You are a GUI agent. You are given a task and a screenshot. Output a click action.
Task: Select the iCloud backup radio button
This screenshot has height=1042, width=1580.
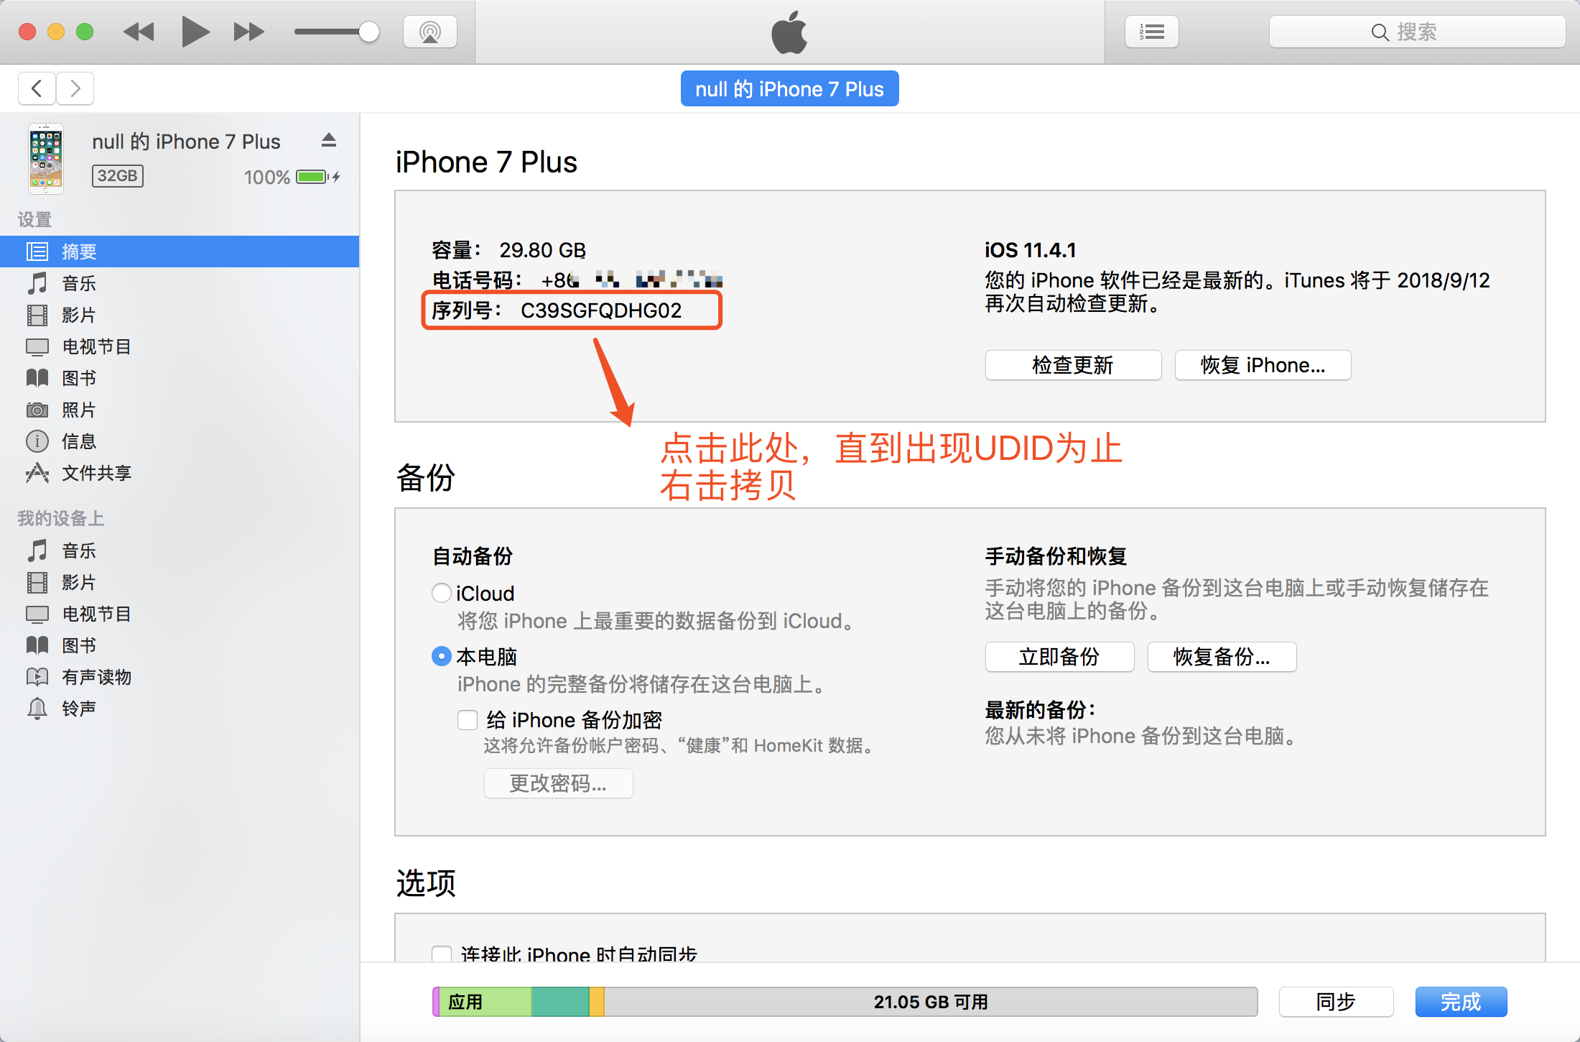[441, 593]
